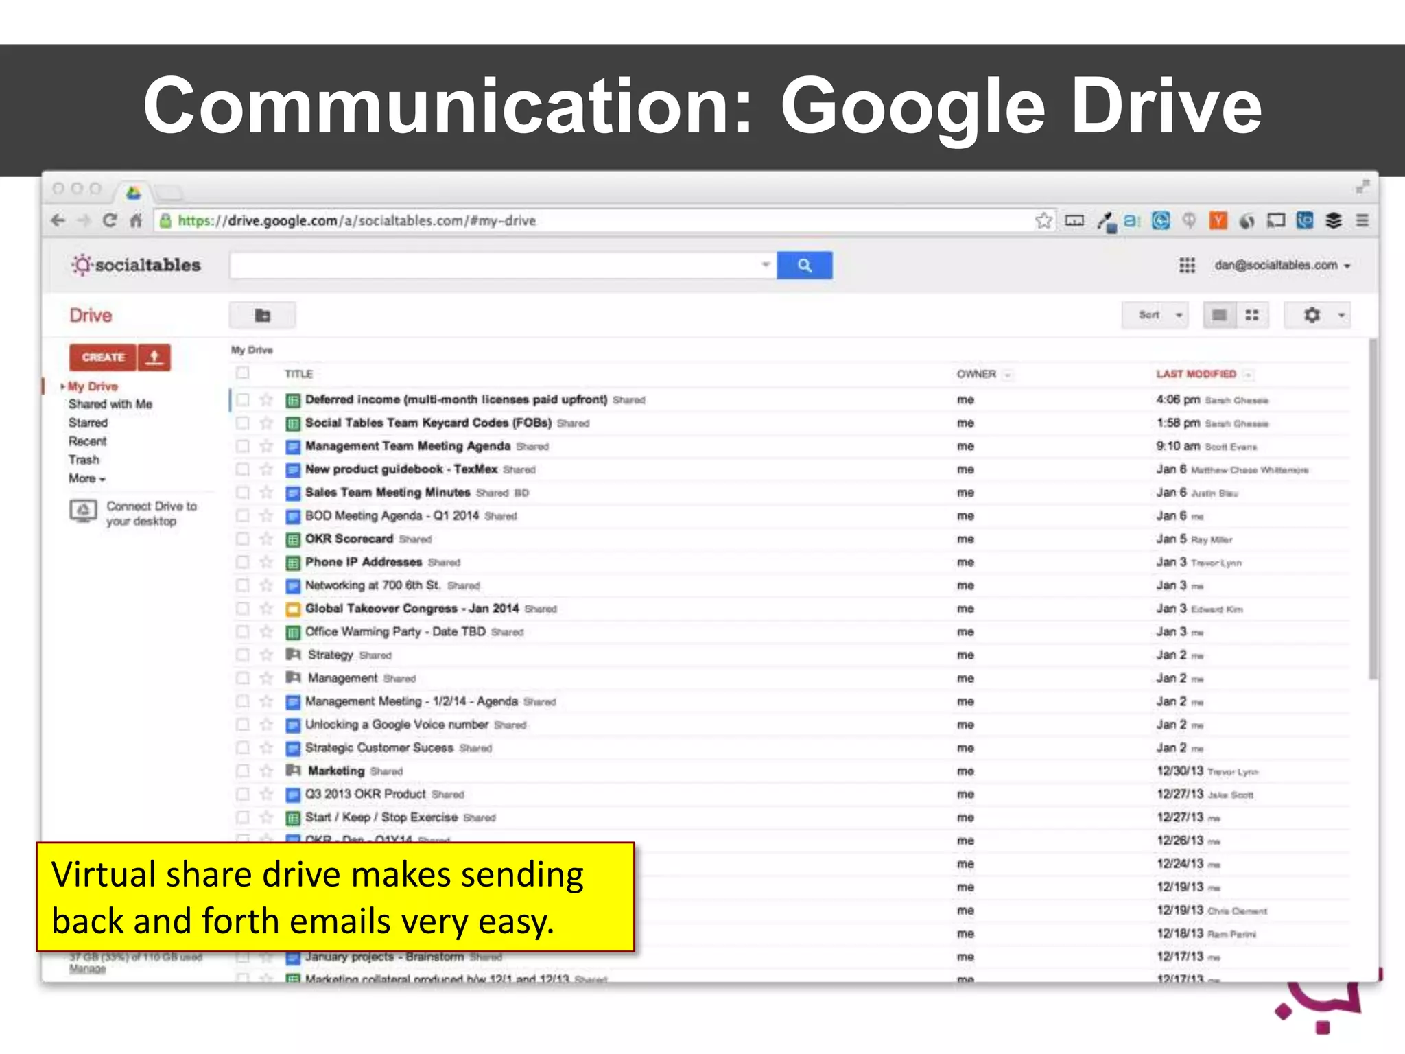Expand the search options arrow in search box
1405x1054 pixels.
[x=766, y=265]
